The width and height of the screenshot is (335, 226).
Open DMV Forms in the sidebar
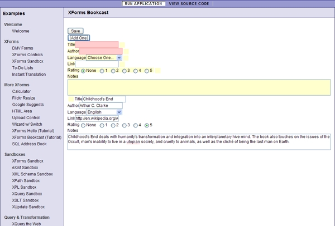click(22, 48)
